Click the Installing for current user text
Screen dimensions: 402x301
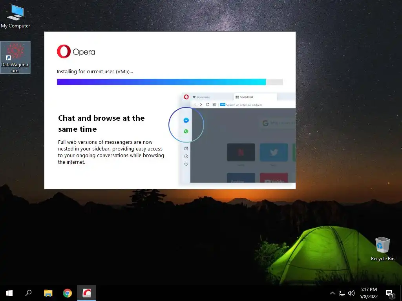point(95,71)
